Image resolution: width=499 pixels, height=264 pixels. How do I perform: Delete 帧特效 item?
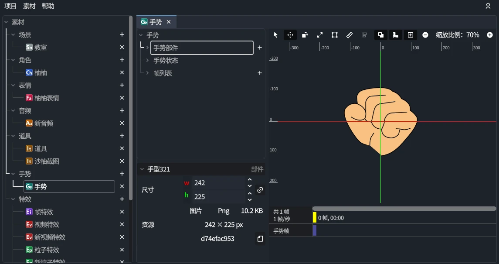tap(122, 212)
